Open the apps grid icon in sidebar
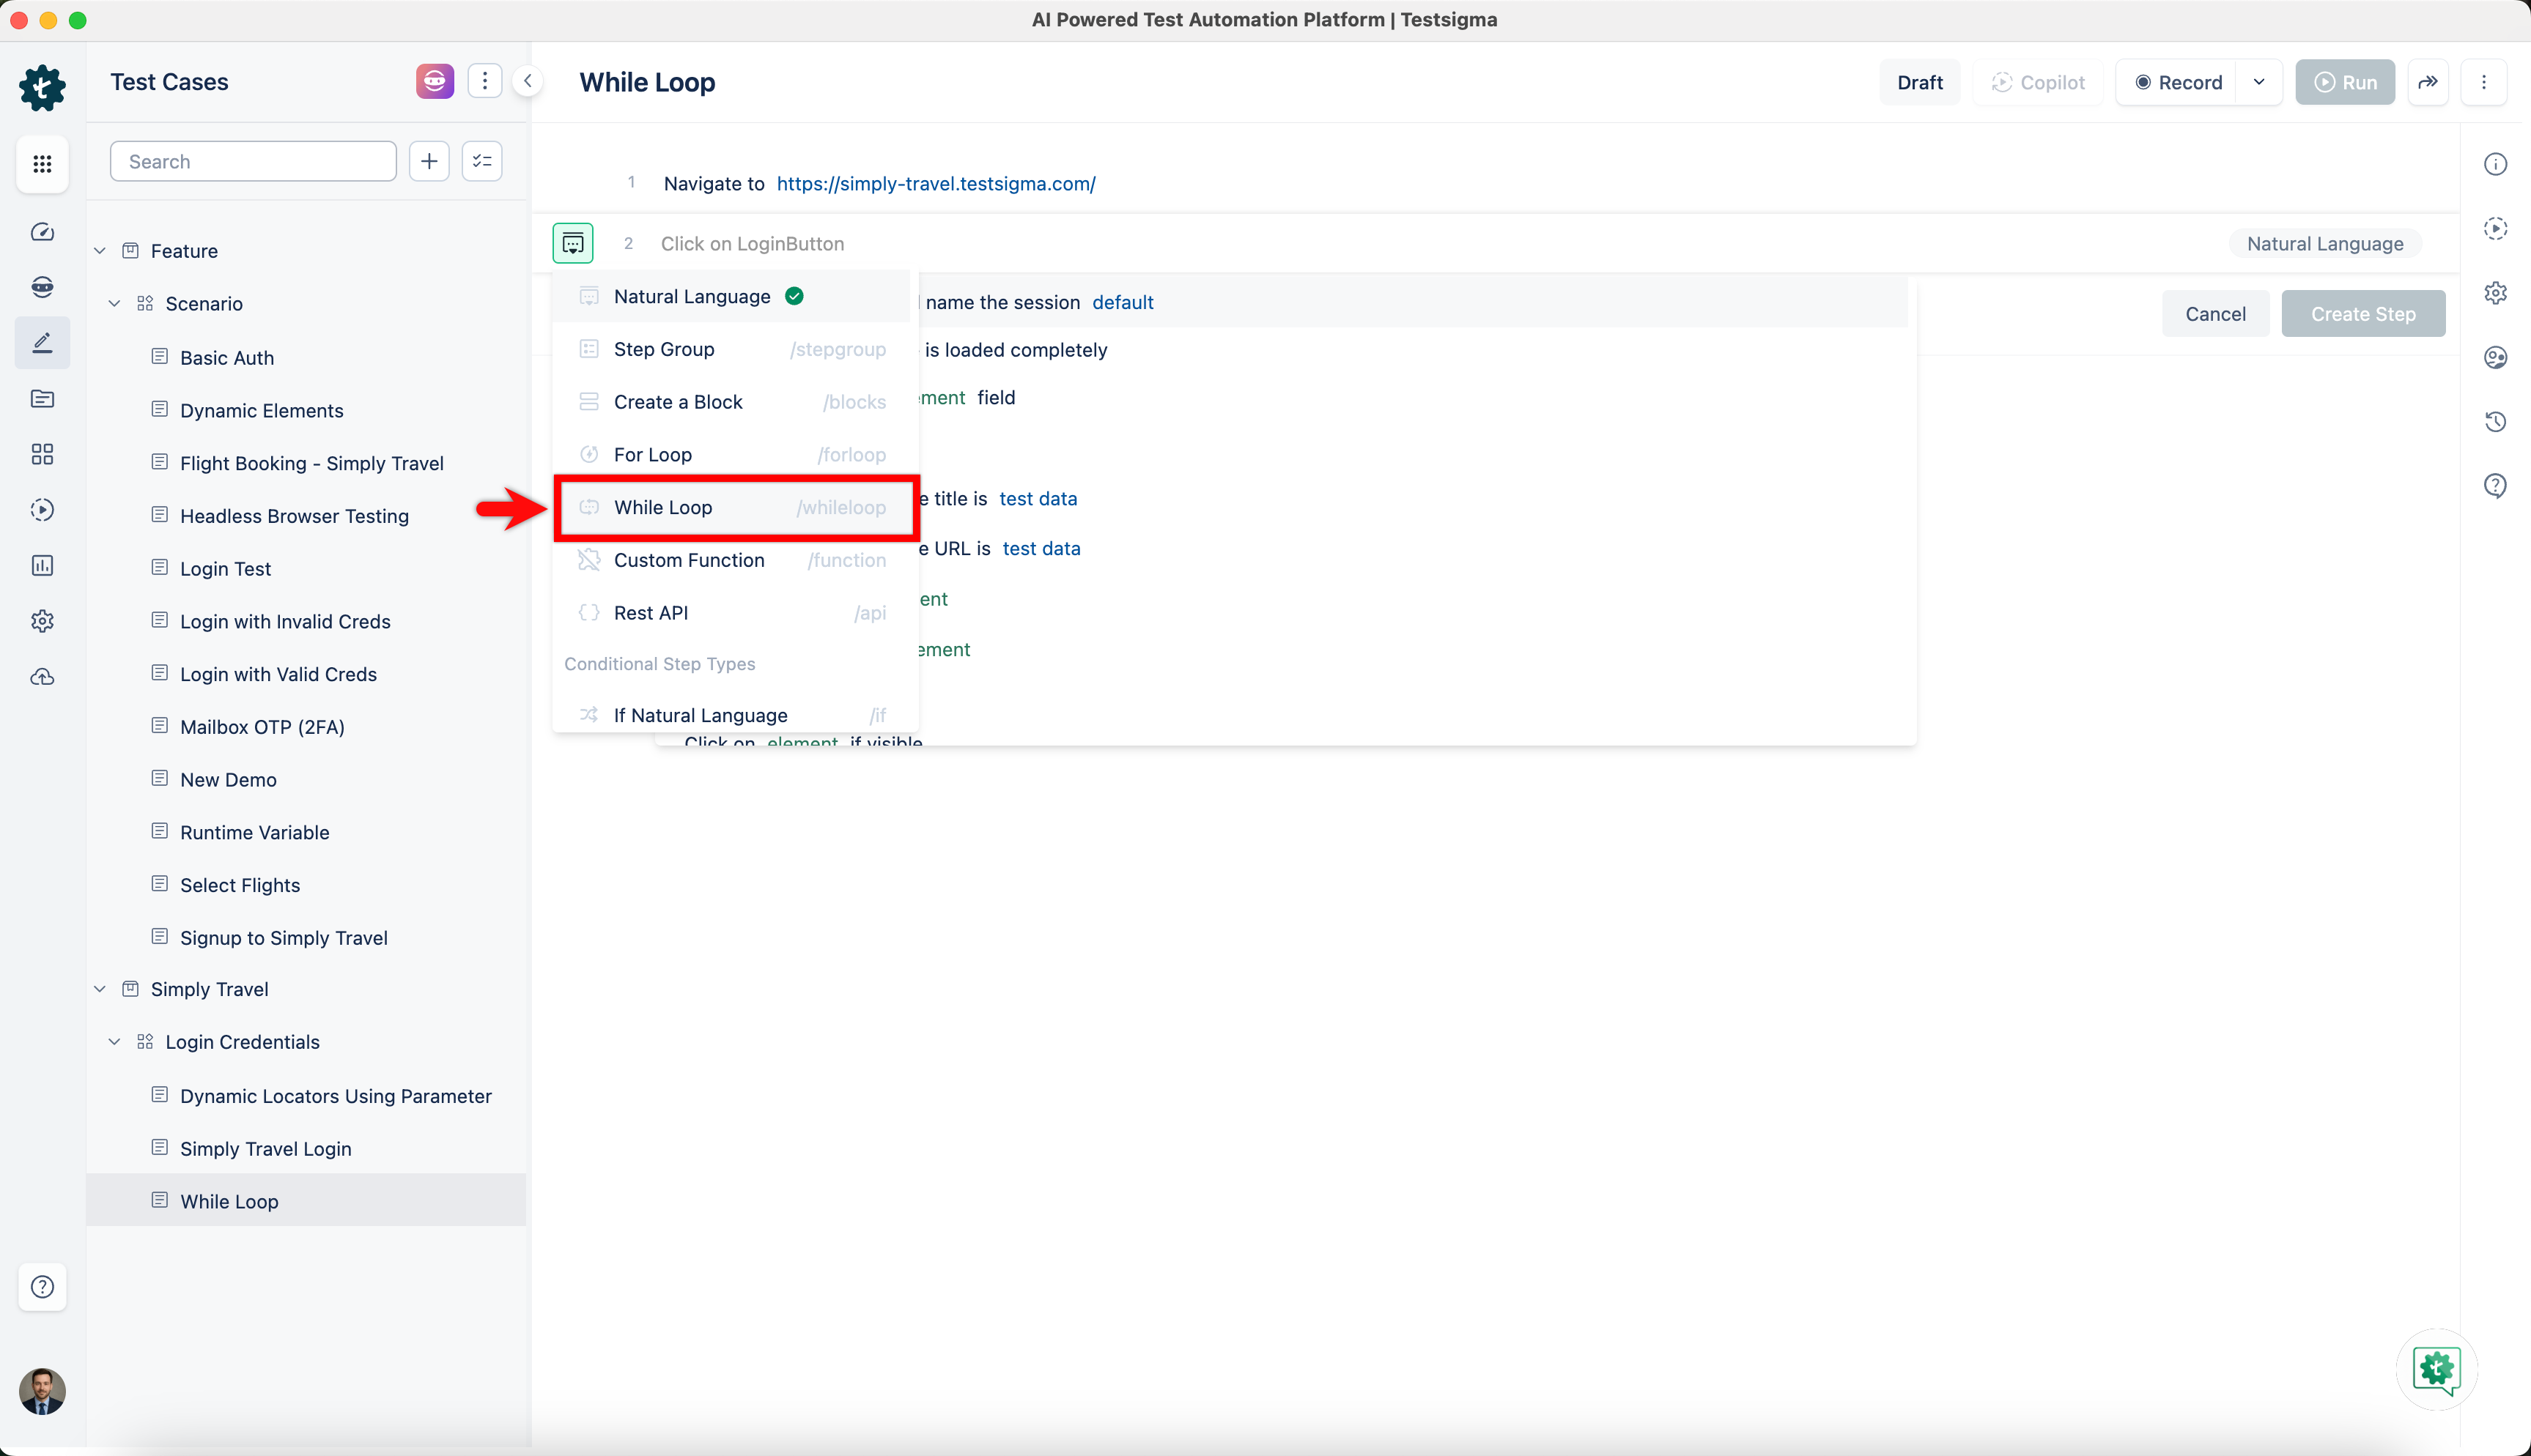Image resolution: width=2531 pixels, height=1456 pixels. [42, 163]
